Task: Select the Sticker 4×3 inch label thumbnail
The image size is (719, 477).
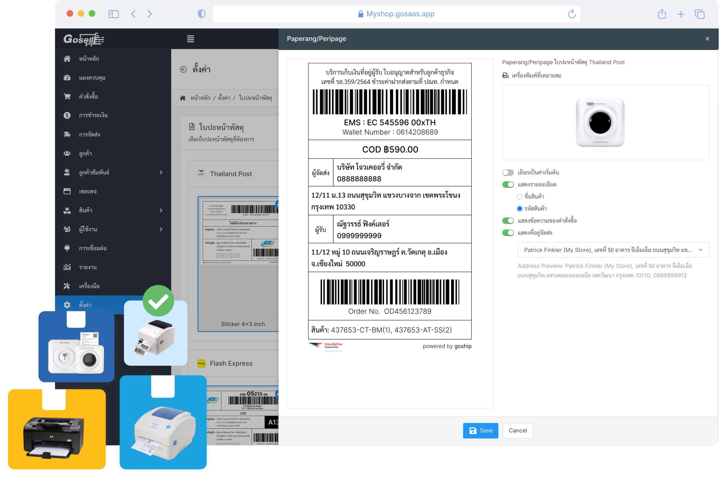Action: [238, 264]
